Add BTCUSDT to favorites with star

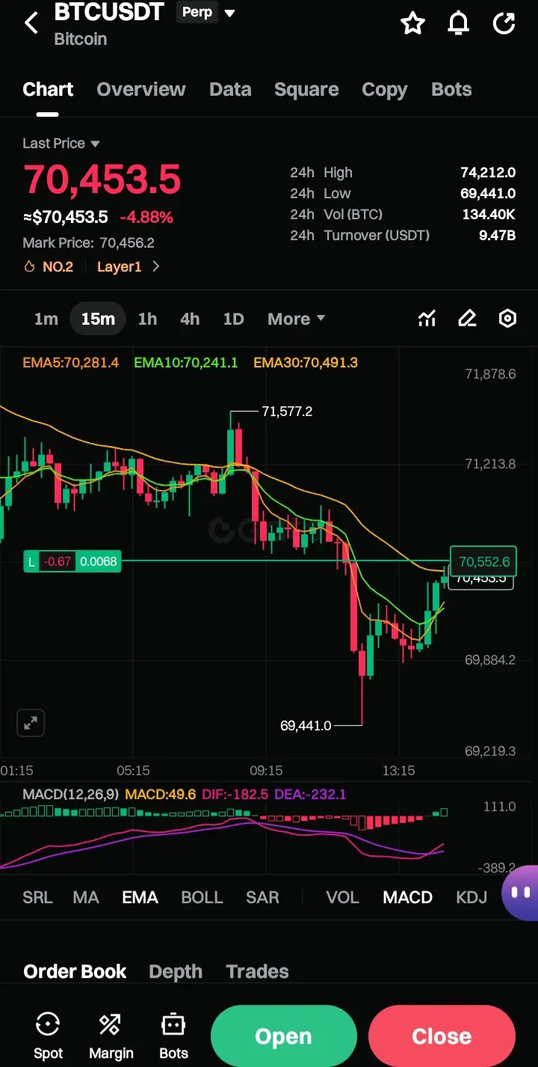[x=412, y=23]
